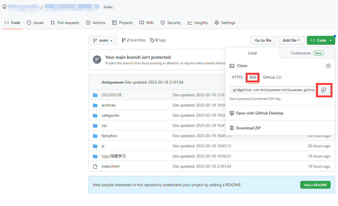Open the archives folder
Image resolution: width=338 pixels, height=206 pixels.
tap(108, 105)
